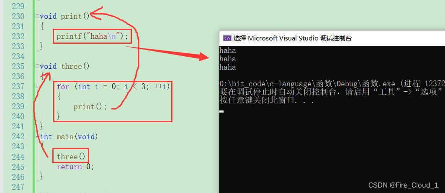Click the blinking cursor in the console
The width and height of the screenshot is (445, 193).
tap(221, 111)
